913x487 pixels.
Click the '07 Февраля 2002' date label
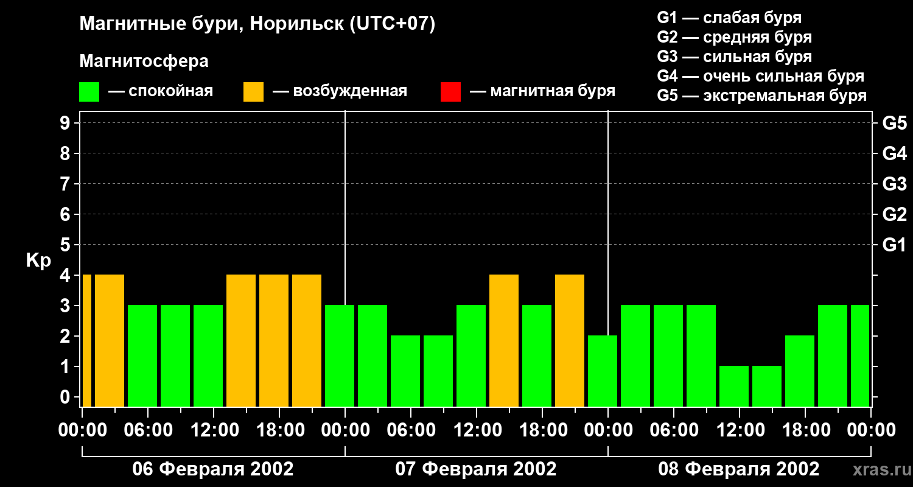pyautogui.click(x=476, y=469)
